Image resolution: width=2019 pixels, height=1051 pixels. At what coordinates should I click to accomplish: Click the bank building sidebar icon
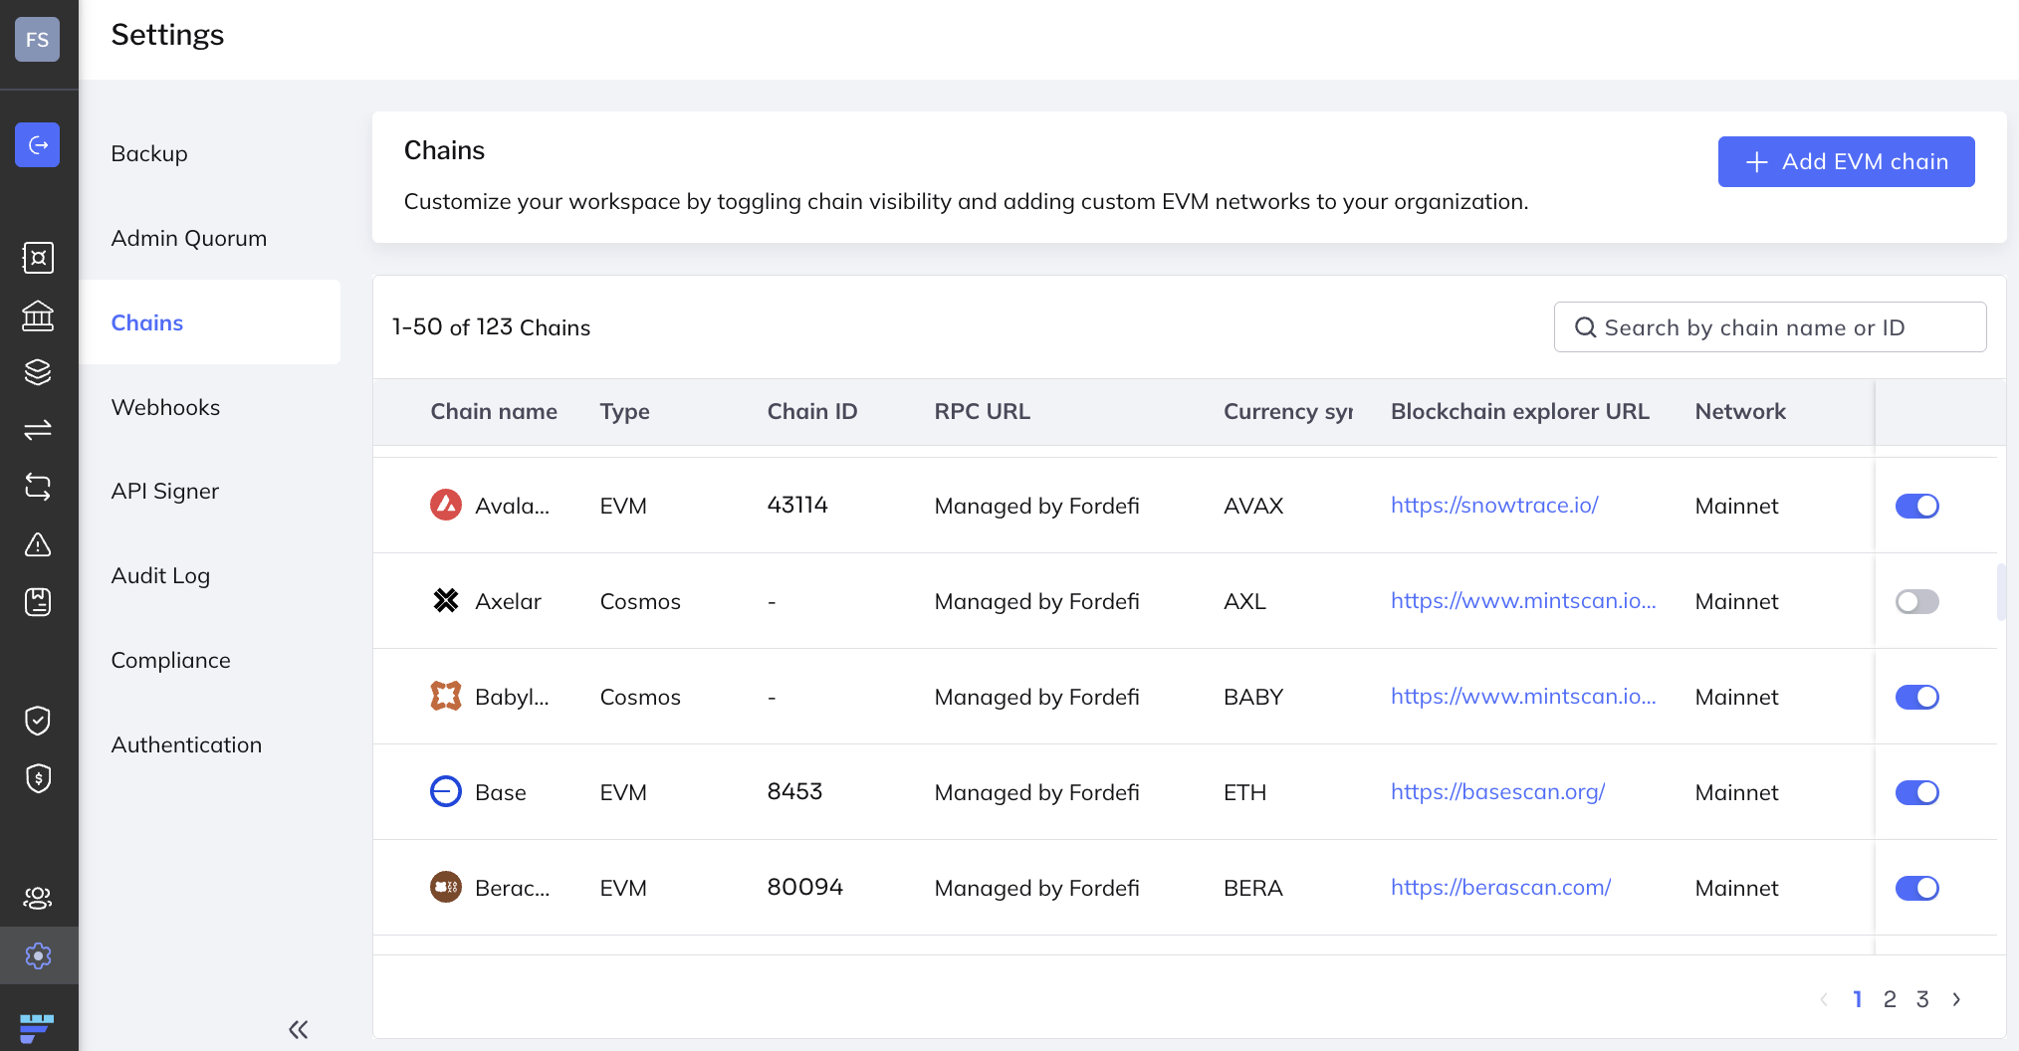tap(38, 315)
